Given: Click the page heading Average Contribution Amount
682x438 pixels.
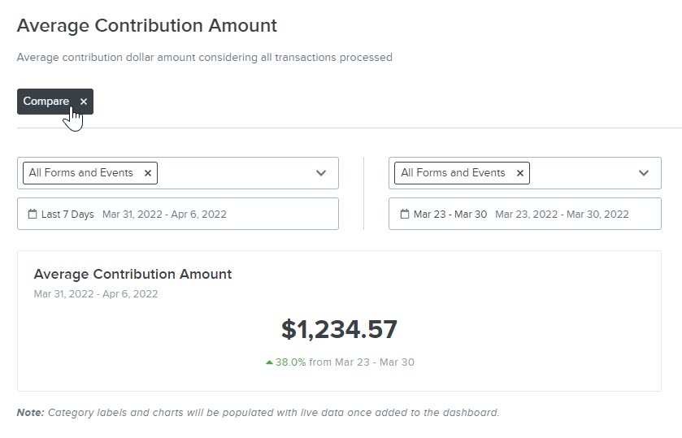Looking at the screenshot, I should (x=147, y=25).
